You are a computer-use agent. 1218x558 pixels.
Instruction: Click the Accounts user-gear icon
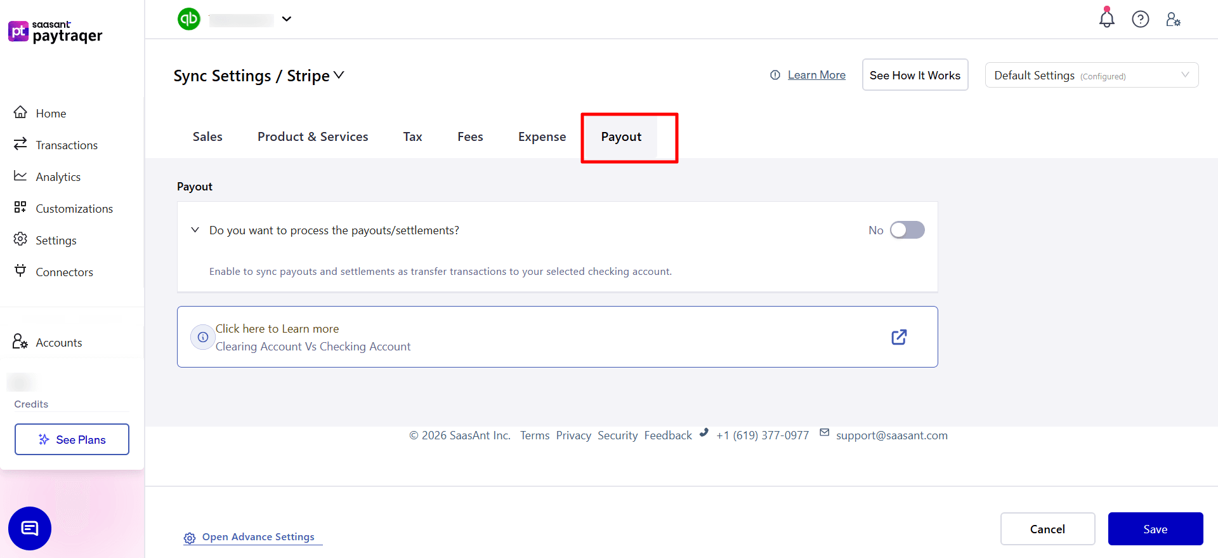pyautogui.click(x=20, y=342)
